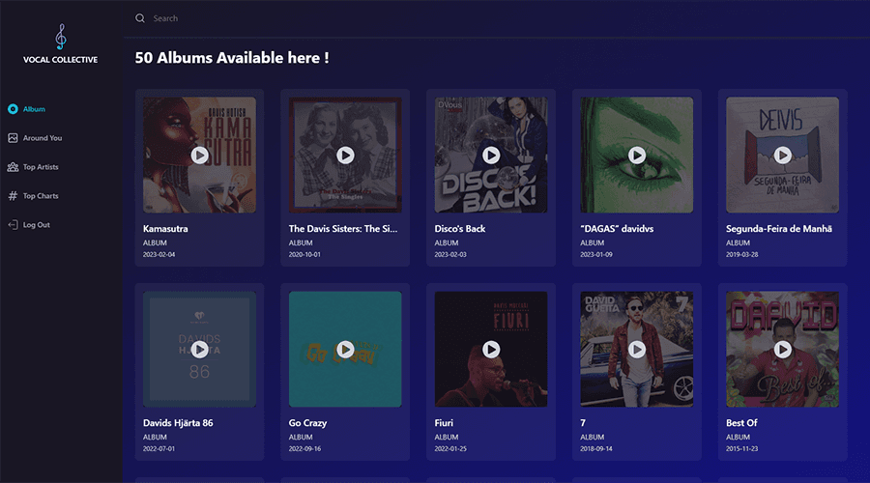Image resolution: width=870 pixels, height=483 pixels.
Task: Click the '50 Albums Available here !' heading
Action: (232, 58)
